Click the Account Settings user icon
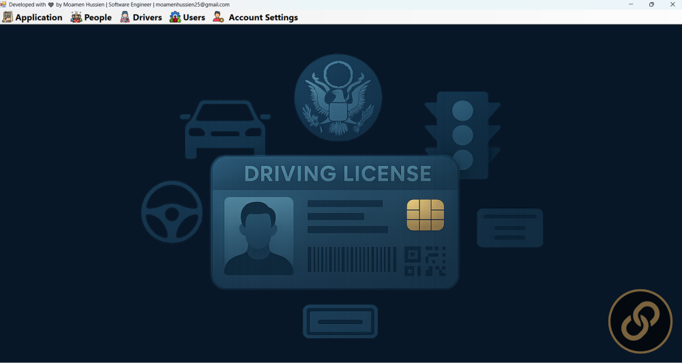The width and height of the screenshot is (682, 363). (218, 18)
